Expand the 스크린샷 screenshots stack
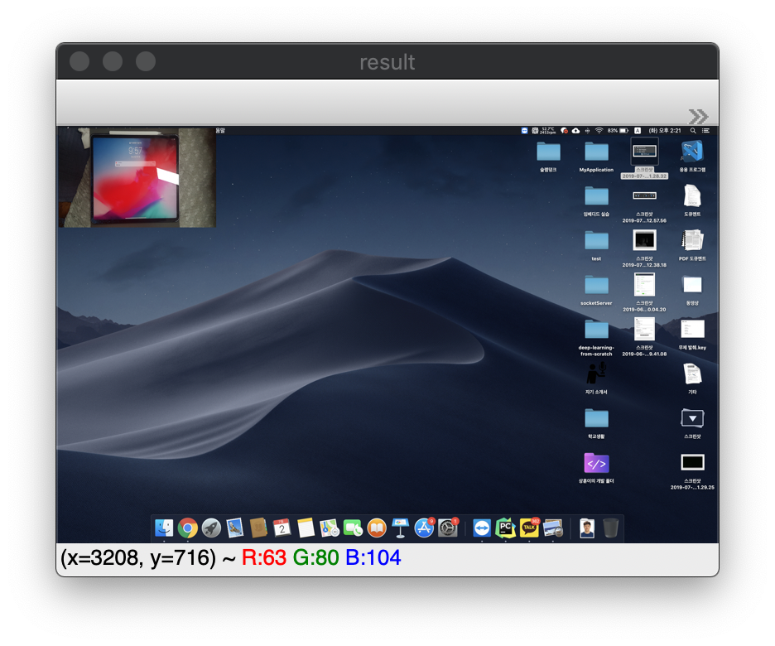This screenshot has width=775, height=646. coord(692,423)
